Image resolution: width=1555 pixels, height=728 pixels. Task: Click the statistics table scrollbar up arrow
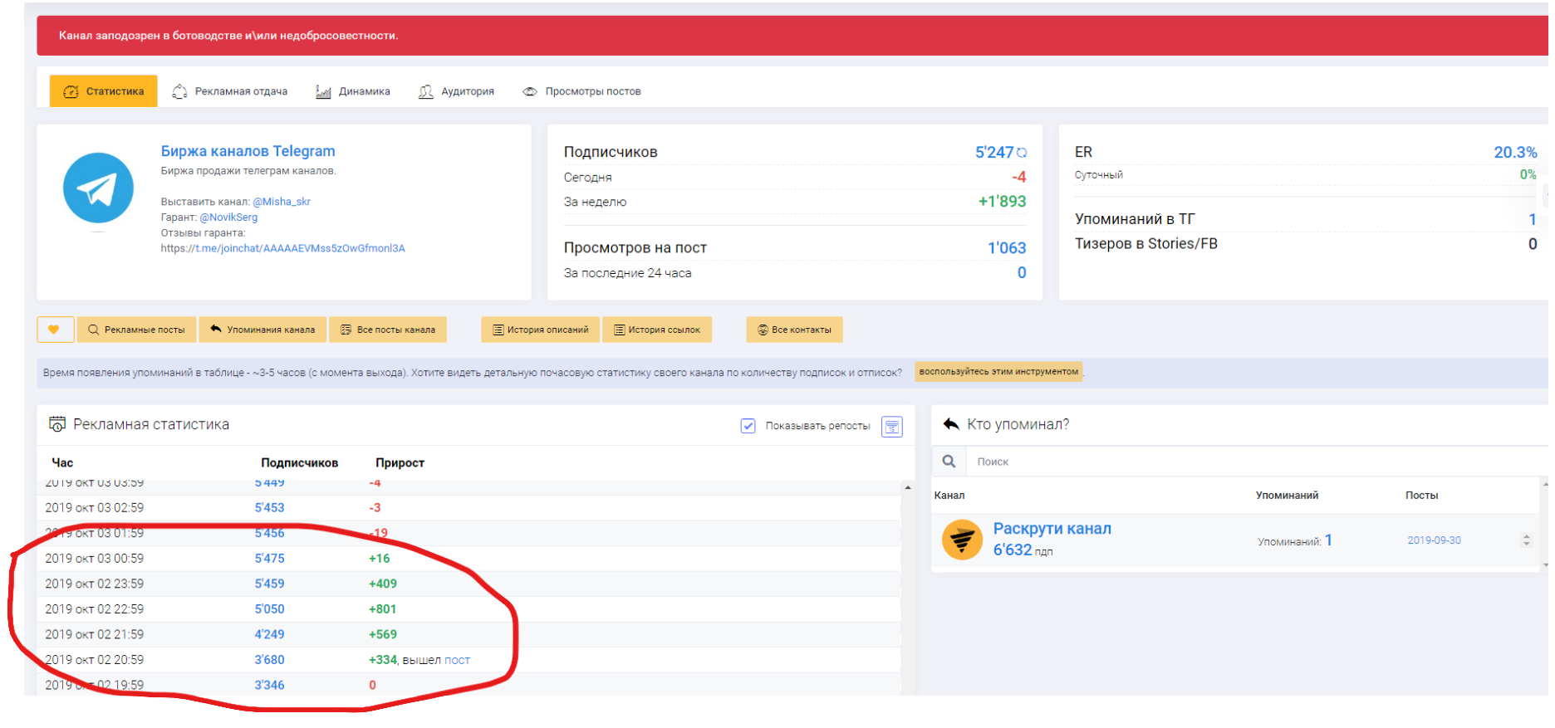coord(908,487)
